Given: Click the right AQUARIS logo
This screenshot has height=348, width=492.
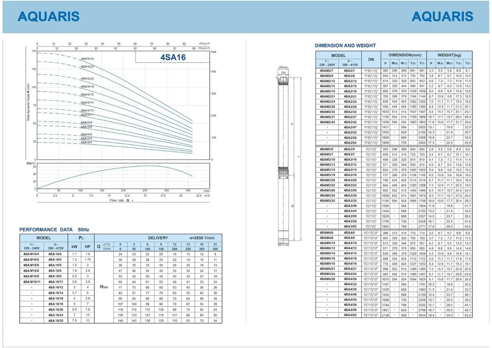Looking at the screenshot, I should click(442, 17).
